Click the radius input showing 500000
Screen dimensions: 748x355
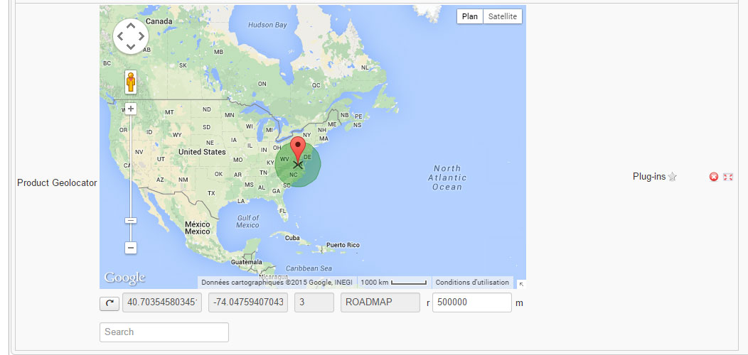pos(472,302)
